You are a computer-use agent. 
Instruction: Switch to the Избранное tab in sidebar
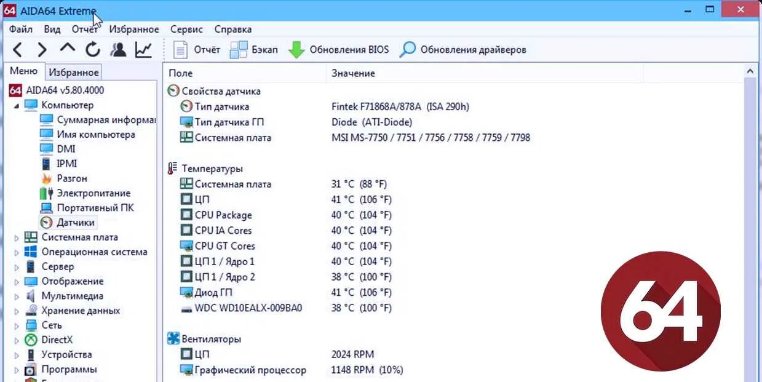(74, 72)
